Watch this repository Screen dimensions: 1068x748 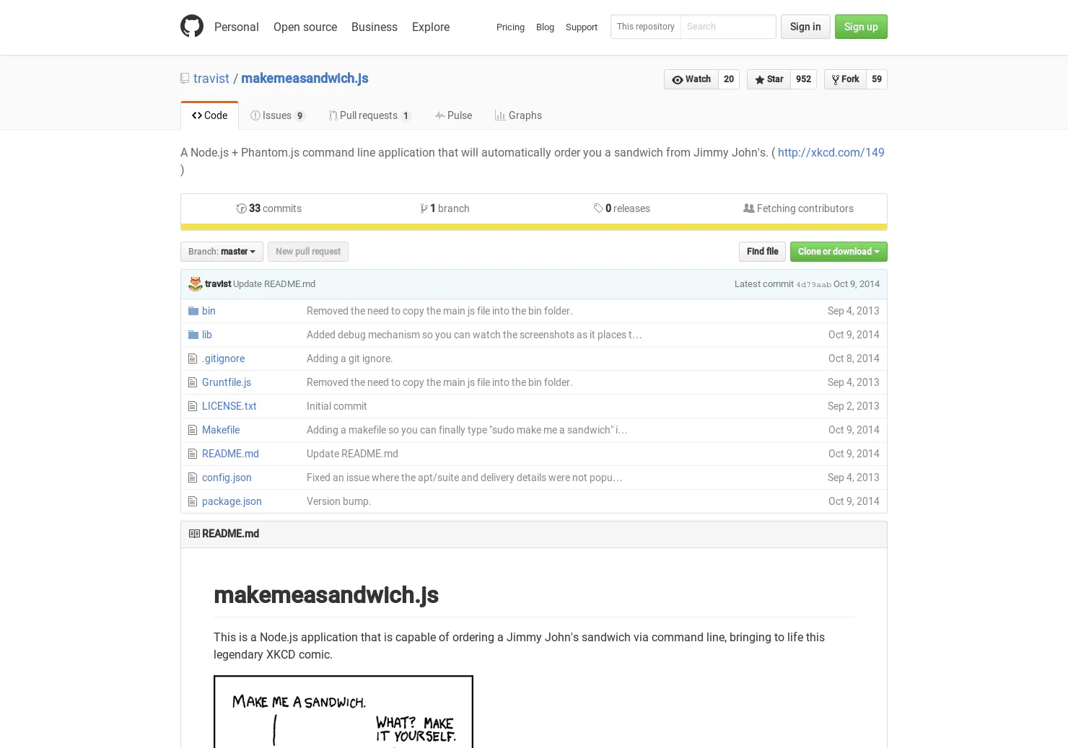691,79
